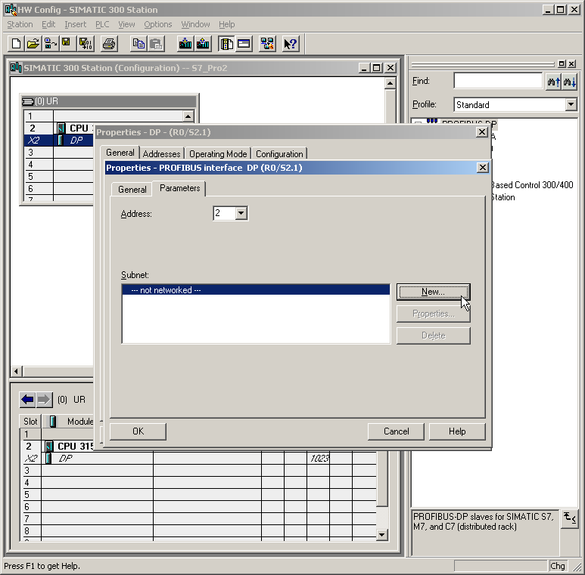Select General tab in DP properties window

pos(120,153)
